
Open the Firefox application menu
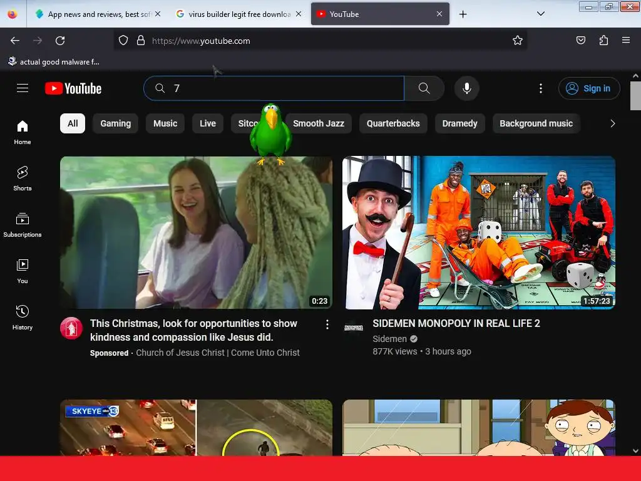coord(626,41)
